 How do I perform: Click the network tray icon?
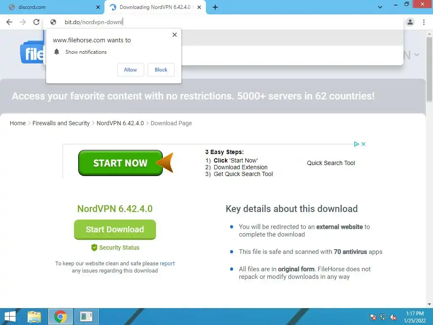coord(383,317)
